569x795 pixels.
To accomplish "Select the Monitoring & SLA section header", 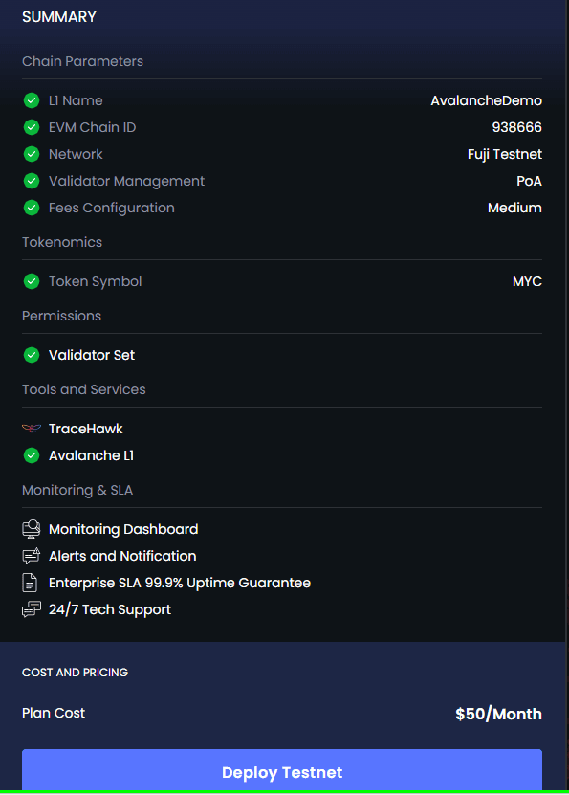I will coord(77,490).
